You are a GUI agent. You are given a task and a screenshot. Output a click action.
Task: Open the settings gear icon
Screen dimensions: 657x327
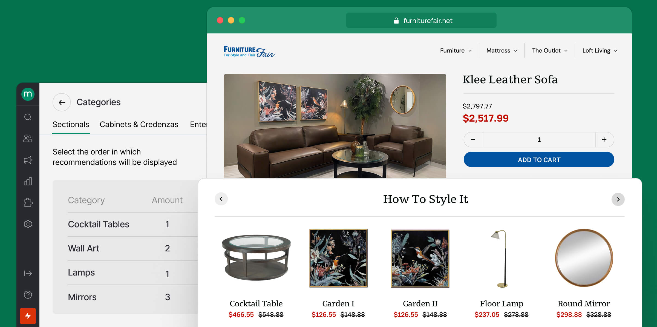28,224
